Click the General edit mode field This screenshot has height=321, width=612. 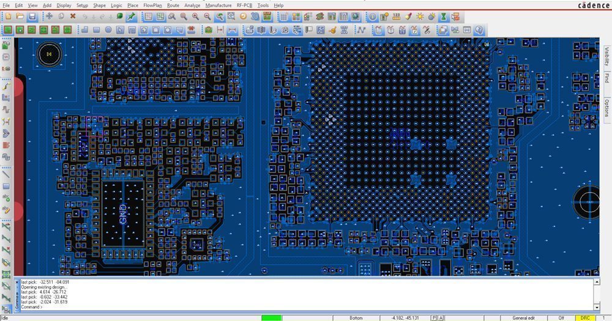point(523,319)
